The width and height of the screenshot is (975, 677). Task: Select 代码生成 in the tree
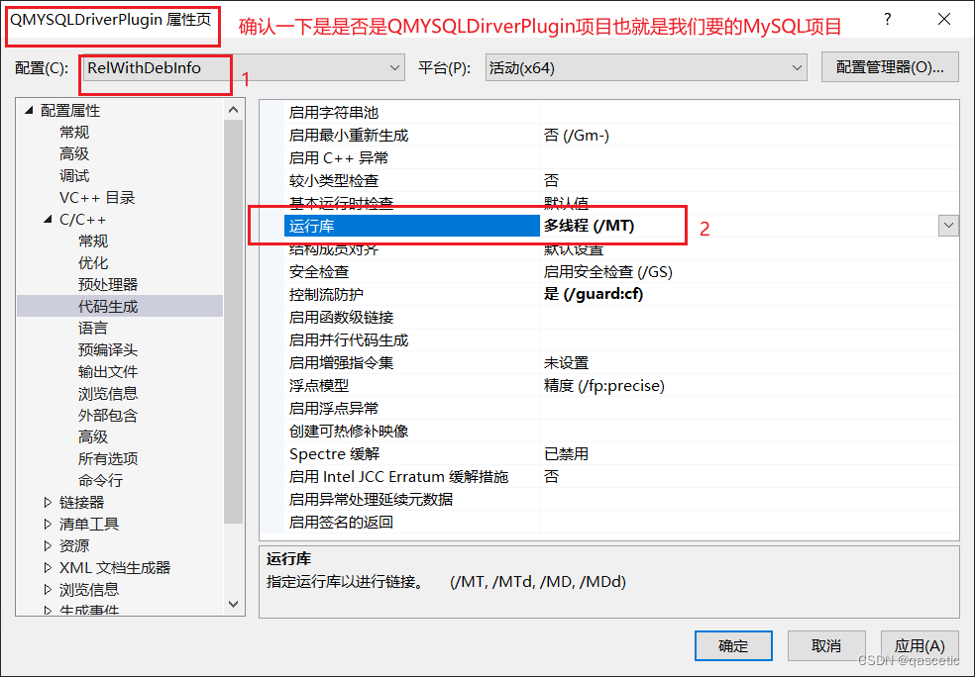[x=108, y=306]
